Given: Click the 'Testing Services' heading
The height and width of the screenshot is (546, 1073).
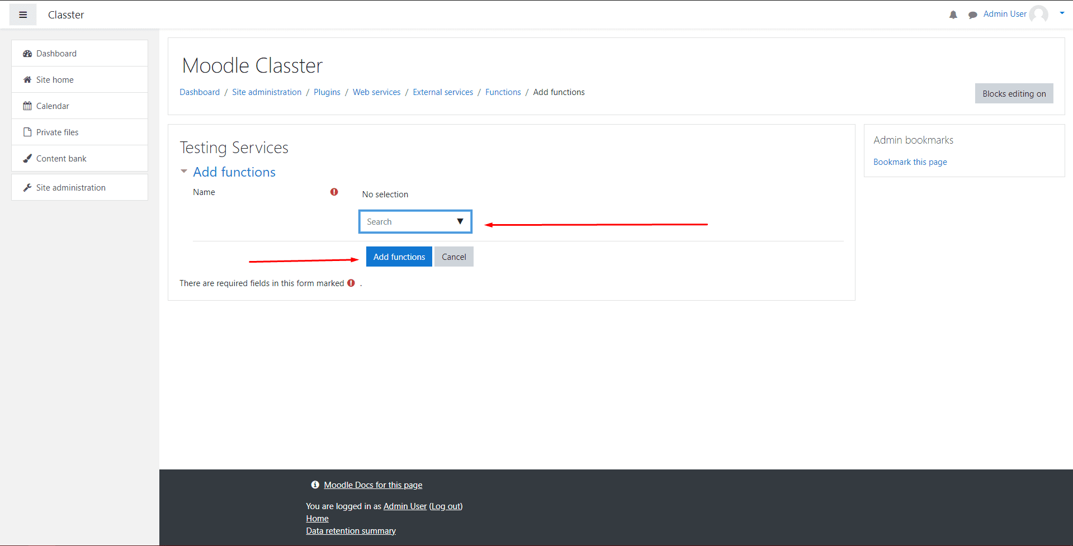Looking at the screenshot, I should point(234,148).
